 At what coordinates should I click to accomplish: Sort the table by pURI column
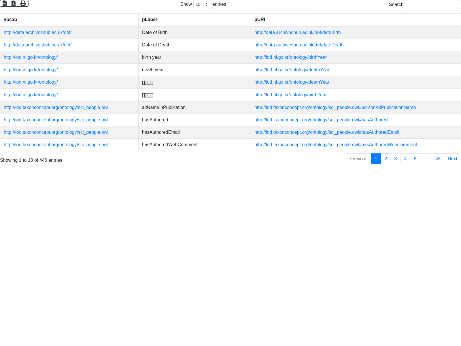coord(260,20)
